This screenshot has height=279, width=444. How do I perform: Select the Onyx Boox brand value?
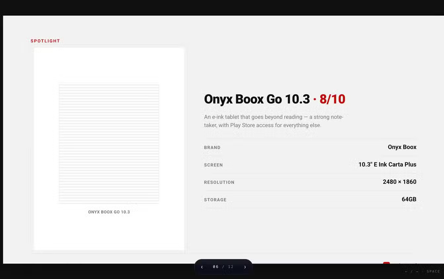click(x=402, y=147)
